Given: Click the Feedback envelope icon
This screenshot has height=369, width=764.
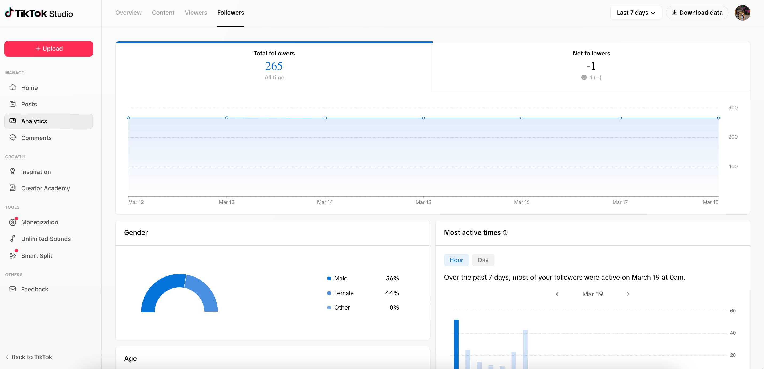Looking at the screenshot, I should 13,289.
